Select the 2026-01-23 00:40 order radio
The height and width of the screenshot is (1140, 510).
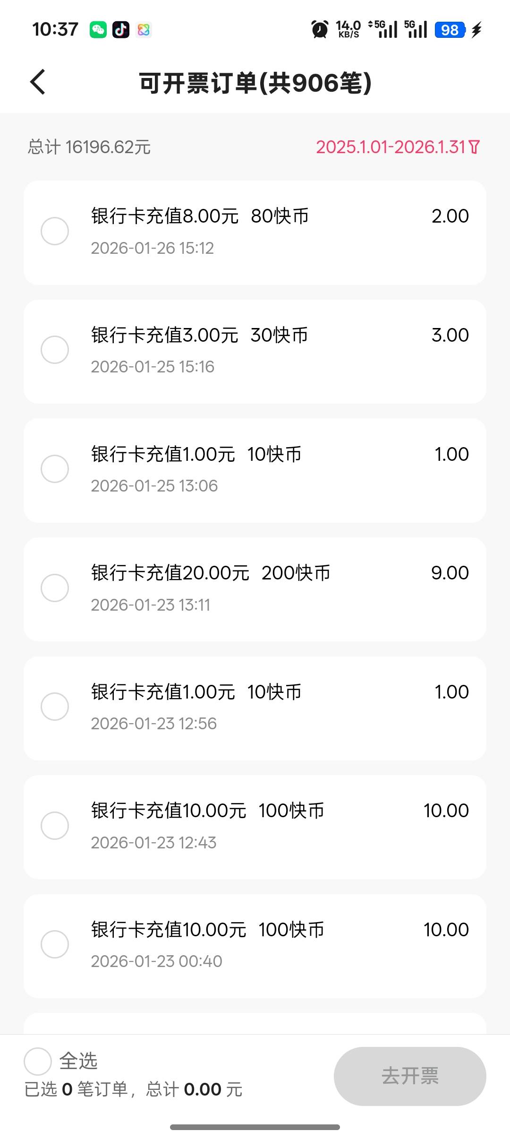55,944
